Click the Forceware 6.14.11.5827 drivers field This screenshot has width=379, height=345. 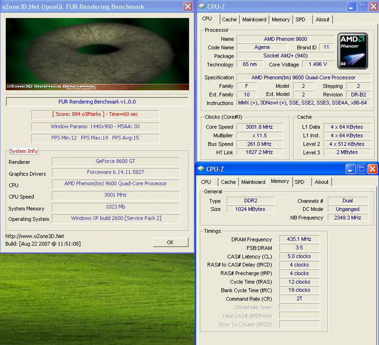(116, 172)
